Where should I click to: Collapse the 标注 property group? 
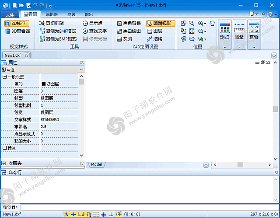[x=5, y=148]
